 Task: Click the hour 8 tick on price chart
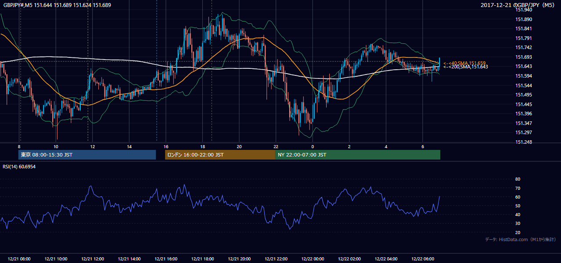point(19,146)
